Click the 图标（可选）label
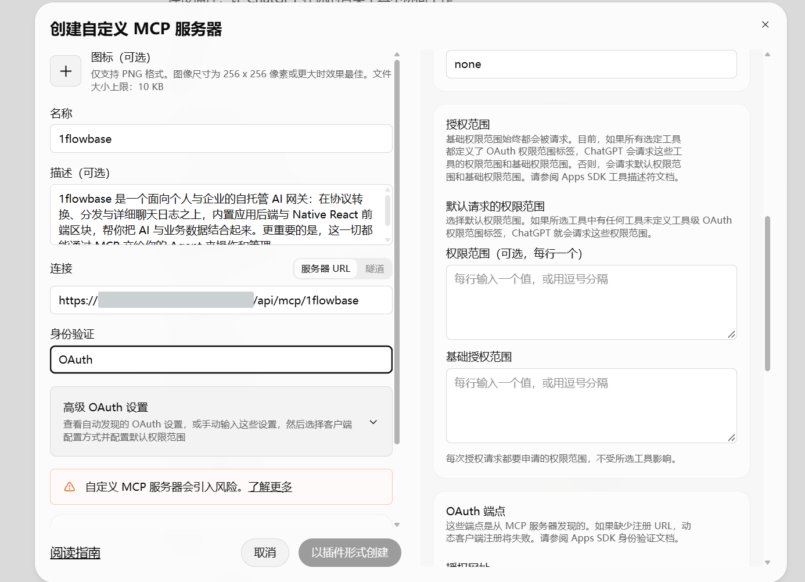The width and height of the screenshot is (805, 582). 121,57
